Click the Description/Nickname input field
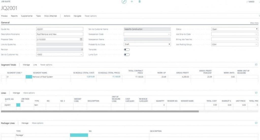260x140 pixels. pyautogui.click(x=59, y=34)
